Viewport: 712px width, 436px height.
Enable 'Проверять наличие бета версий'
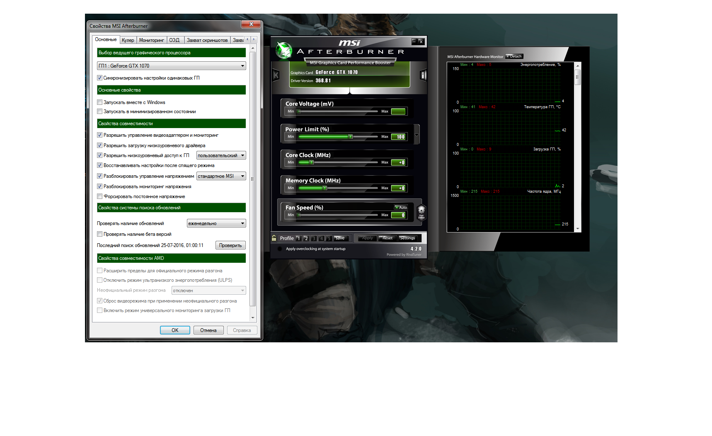(x=99, y=234)
